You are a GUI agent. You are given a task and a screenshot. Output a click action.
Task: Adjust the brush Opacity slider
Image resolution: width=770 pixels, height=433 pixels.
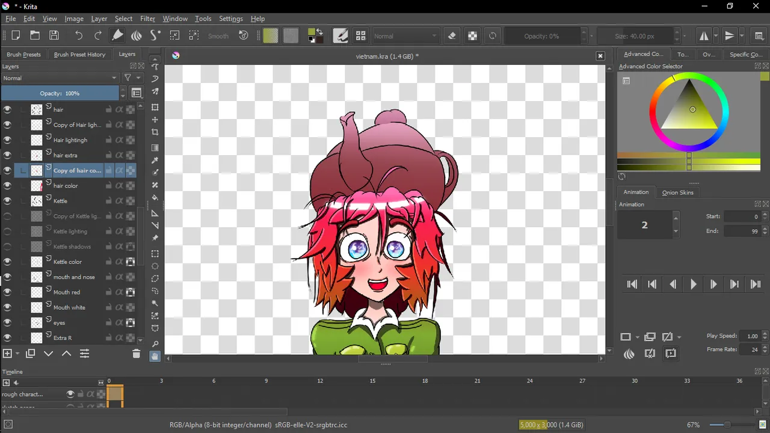point(541,36)
